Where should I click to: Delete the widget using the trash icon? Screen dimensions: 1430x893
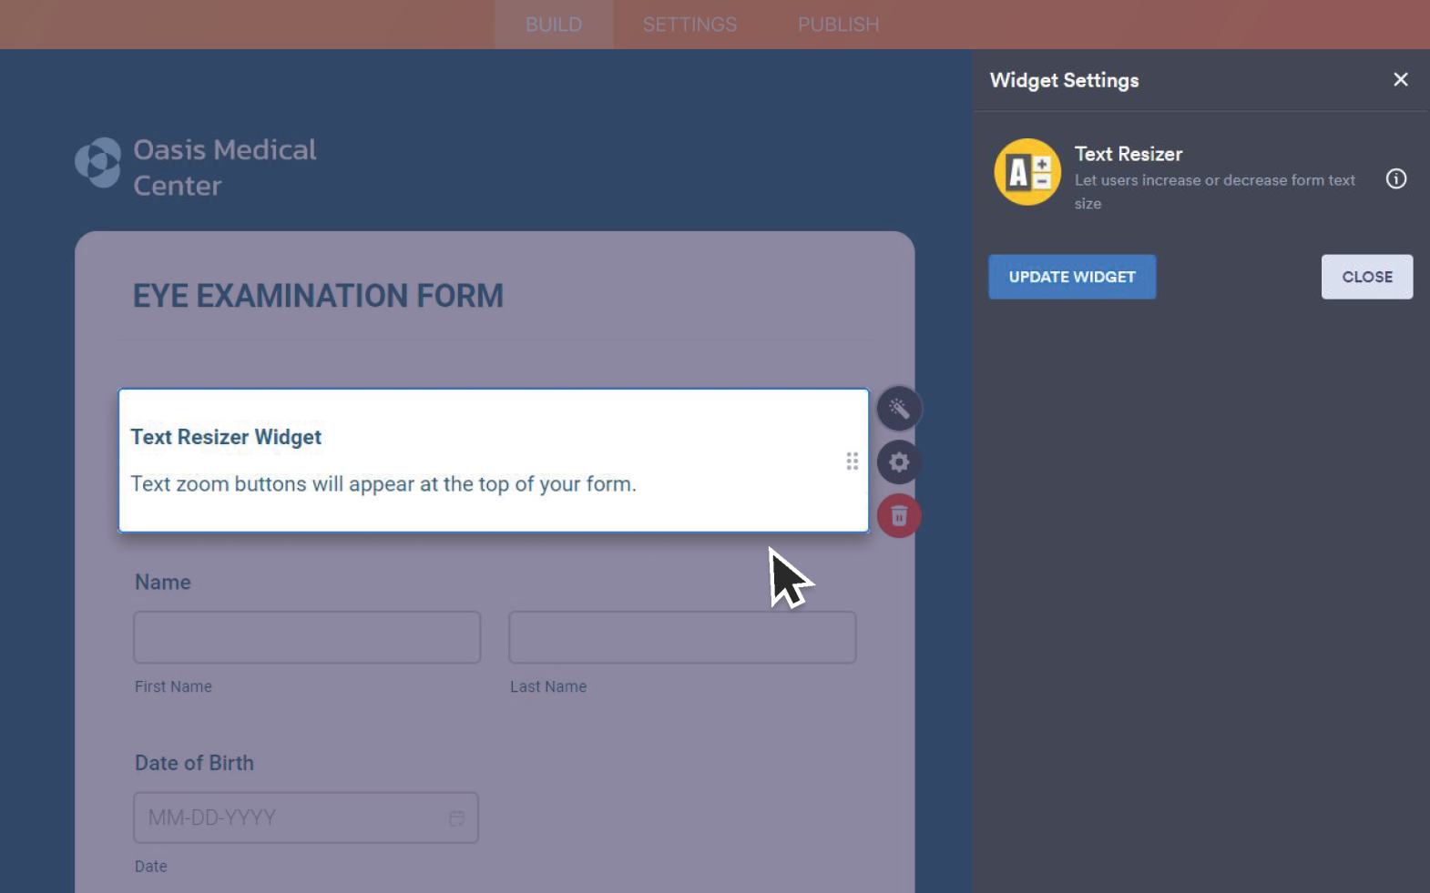point(899,516)
